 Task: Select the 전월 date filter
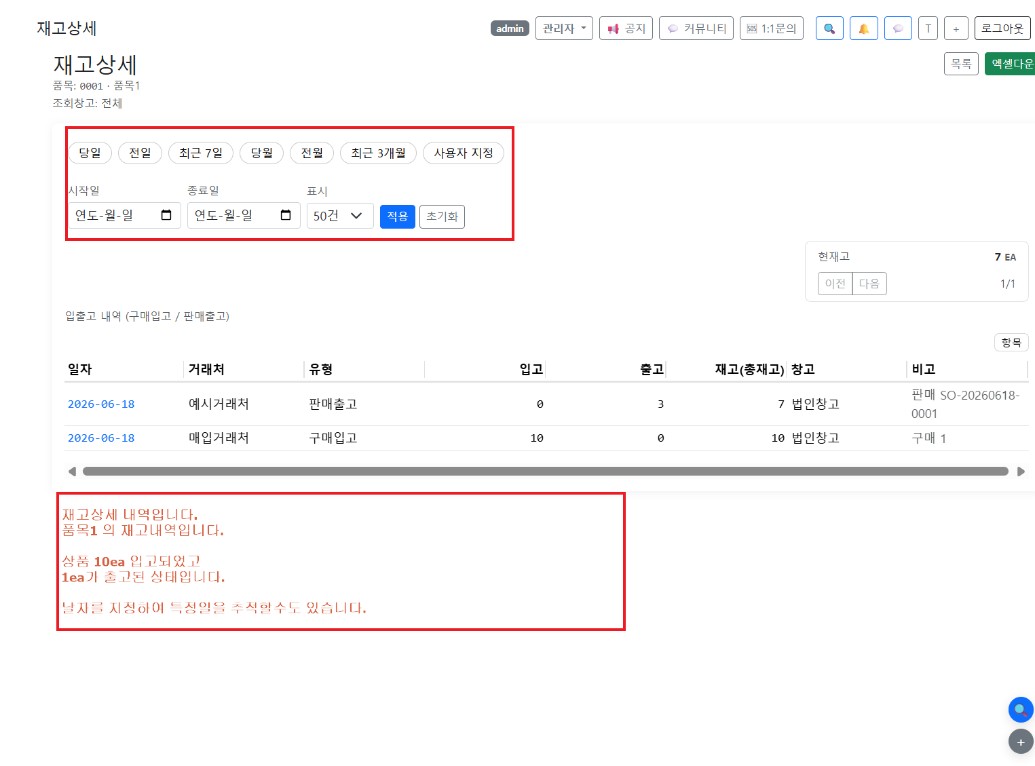pyautogui.click(x=312, y=153)
